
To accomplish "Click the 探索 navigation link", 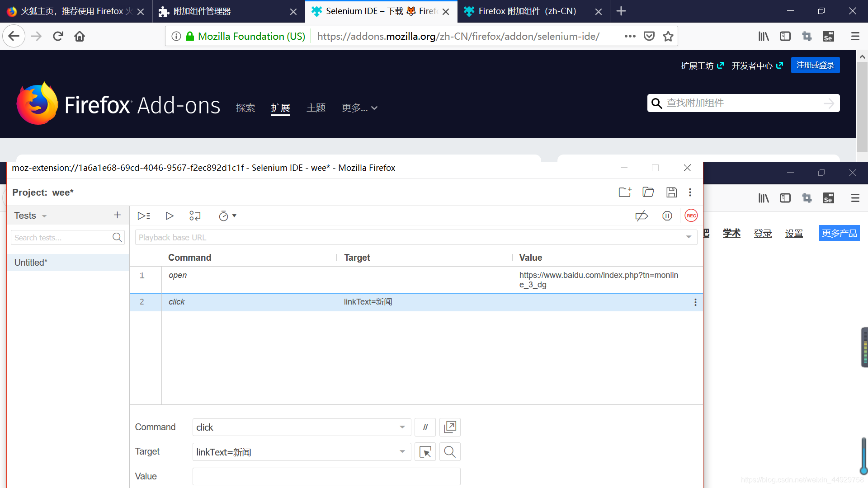I will click(245, 108).
